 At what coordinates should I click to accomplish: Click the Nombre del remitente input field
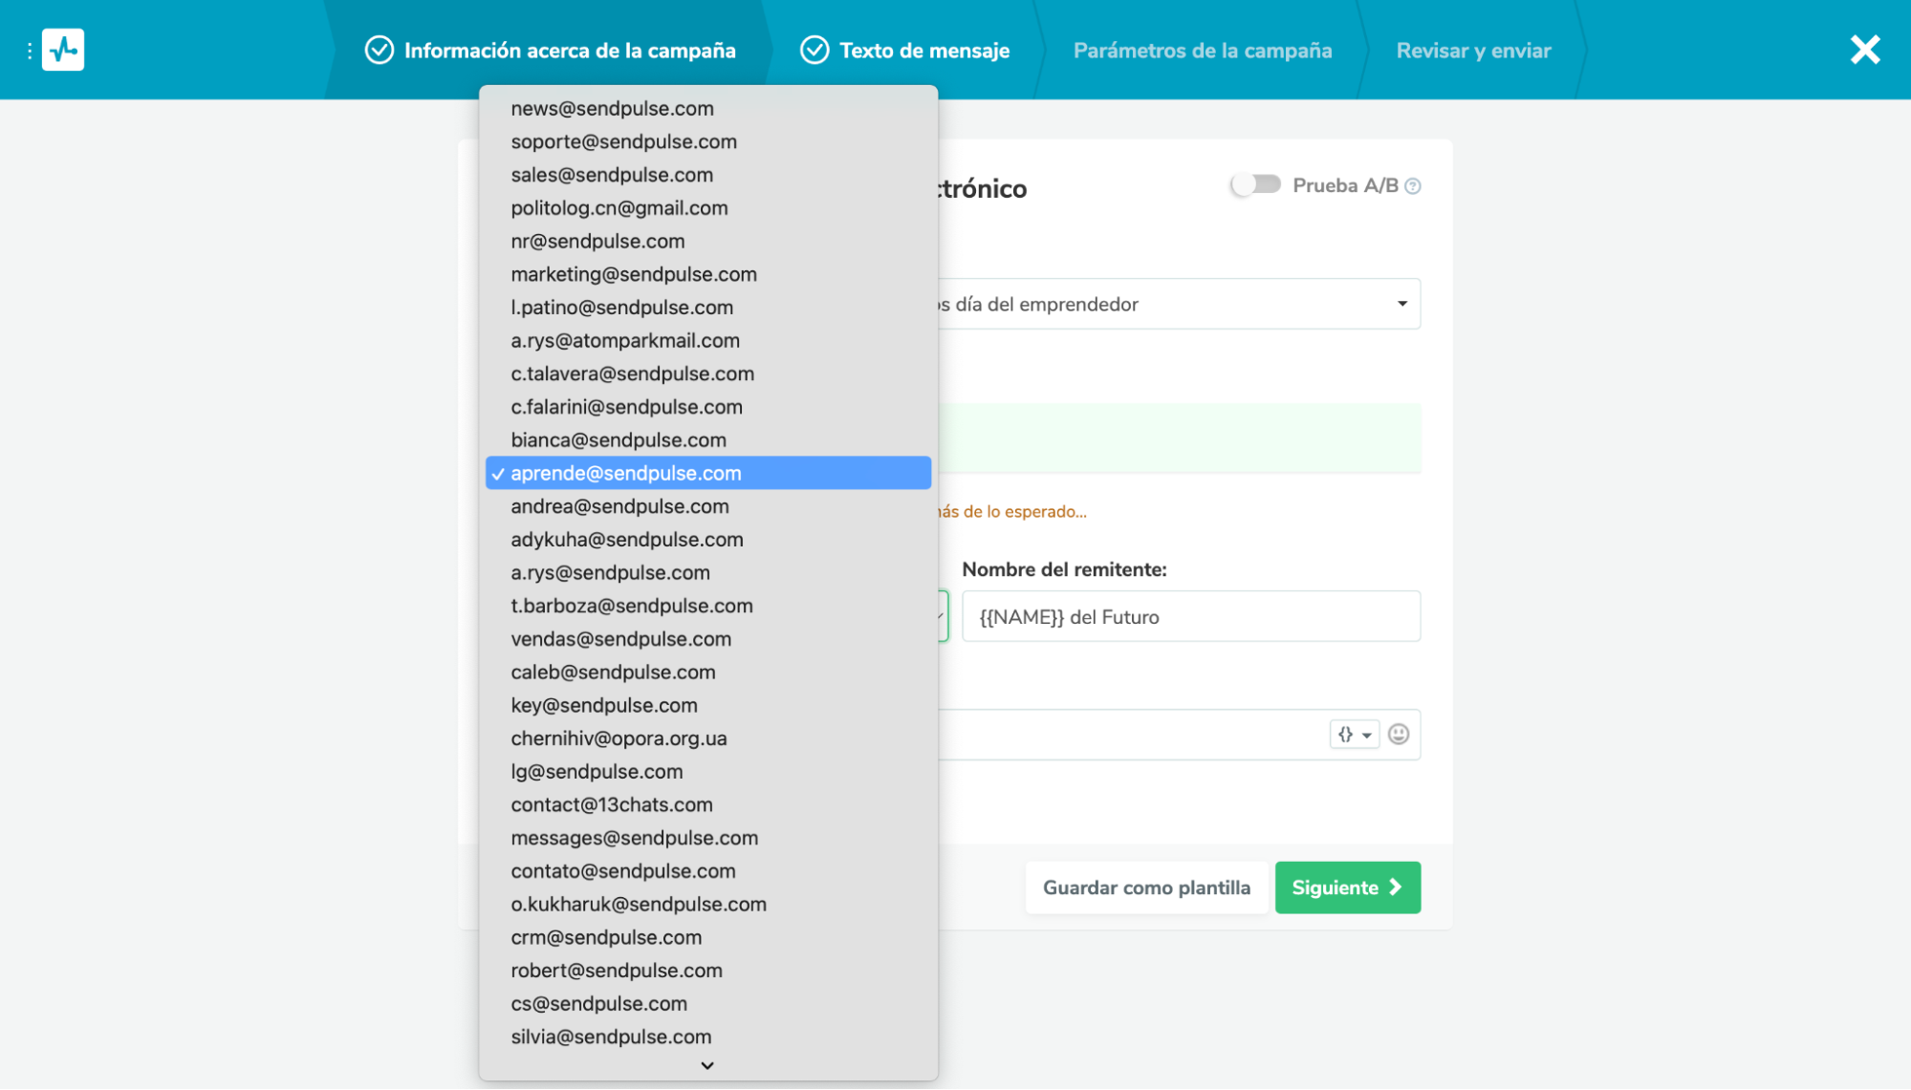(x=1190, y=617)
